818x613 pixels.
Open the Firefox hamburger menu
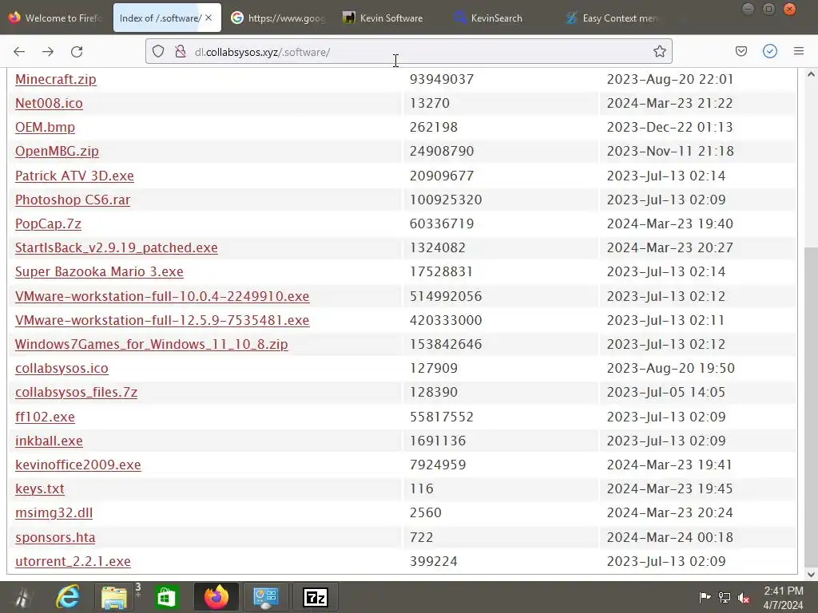tap(799, 51)
